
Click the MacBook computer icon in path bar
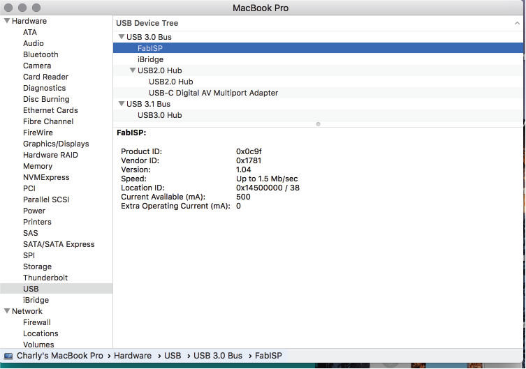[8, 356]
